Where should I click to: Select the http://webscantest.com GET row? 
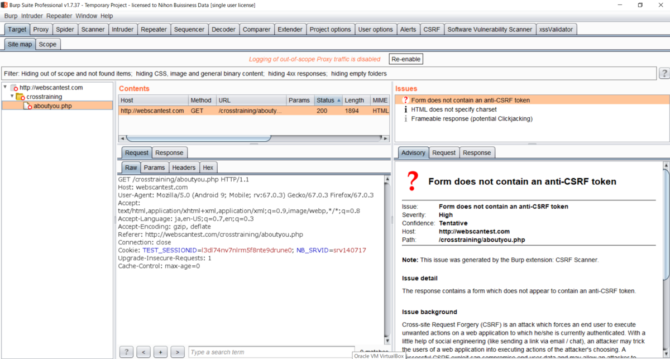click(254, 111)
